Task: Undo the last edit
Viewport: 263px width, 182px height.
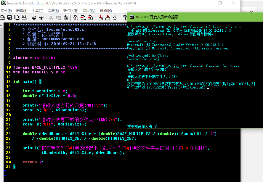Action: click(x=33, y=18)
